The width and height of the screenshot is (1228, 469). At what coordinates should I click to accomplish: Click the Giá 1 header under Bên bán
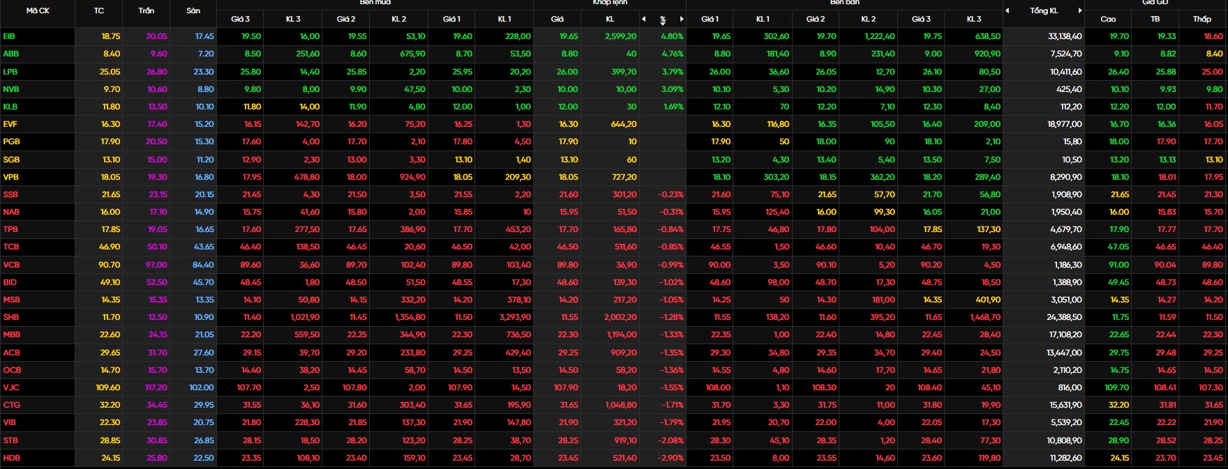(x=710, y=19)
